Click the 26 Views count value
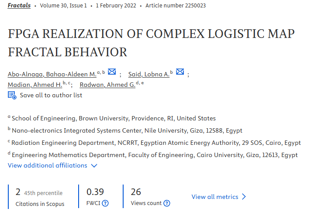This screenshot has width=314, height=219. [136, 192]
